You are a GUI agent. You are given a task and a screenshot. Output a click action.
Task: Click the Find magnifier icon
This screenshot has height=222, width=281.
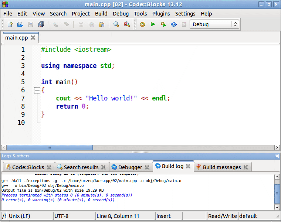point(116,24)
